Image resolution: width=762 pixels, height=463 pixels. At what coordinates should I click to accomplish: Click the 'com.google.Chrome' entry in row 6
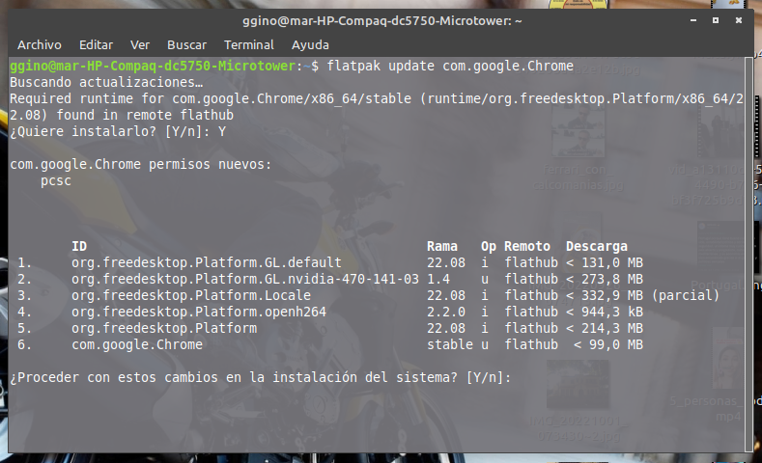click(137, 345)
